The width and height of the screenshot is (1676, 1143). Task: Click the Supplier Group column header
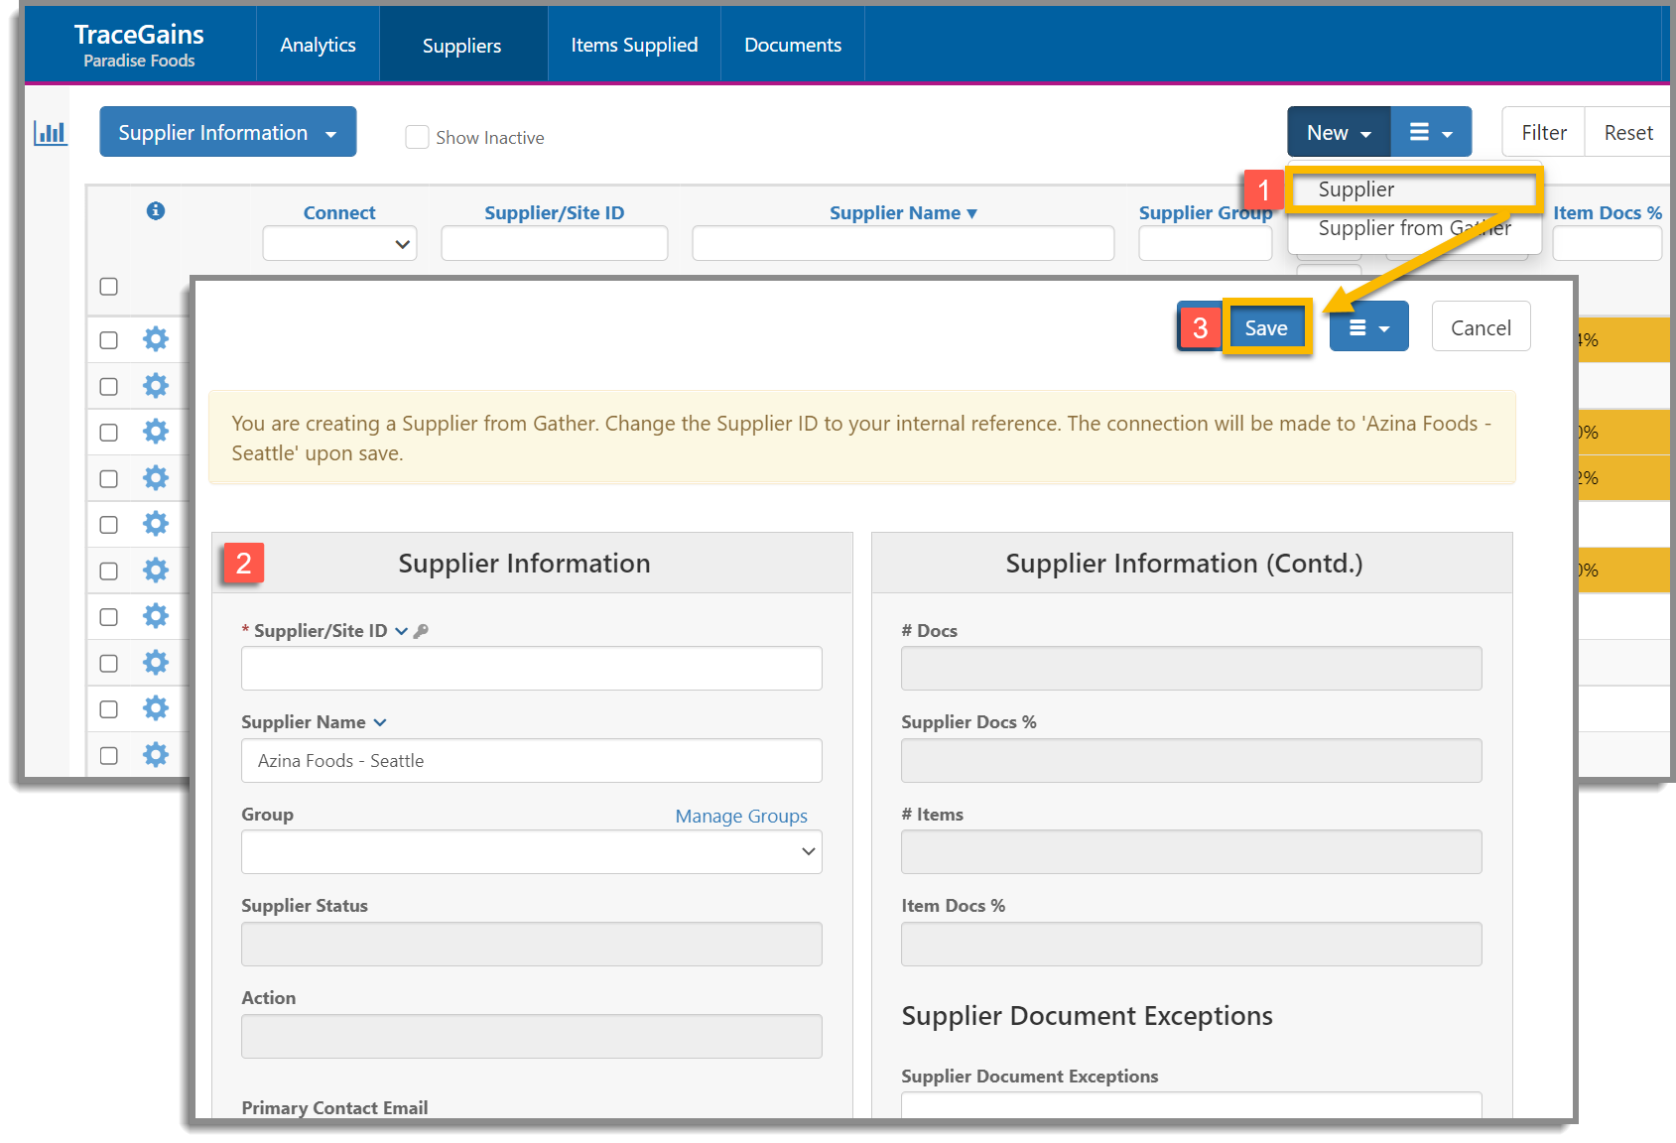[x=1206, y=212]
